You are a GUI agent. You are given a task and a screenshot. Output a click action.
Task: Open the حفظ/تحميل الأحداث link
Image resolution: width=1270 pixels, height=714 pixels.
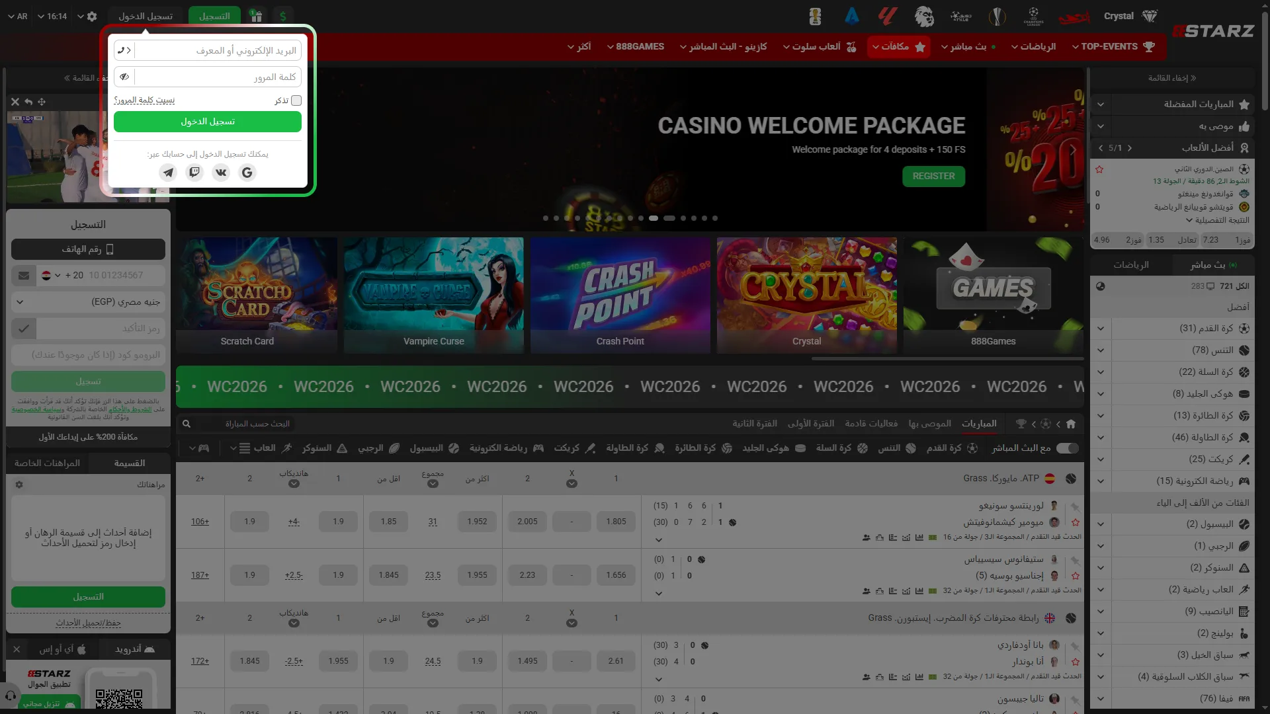coord(88,623)
